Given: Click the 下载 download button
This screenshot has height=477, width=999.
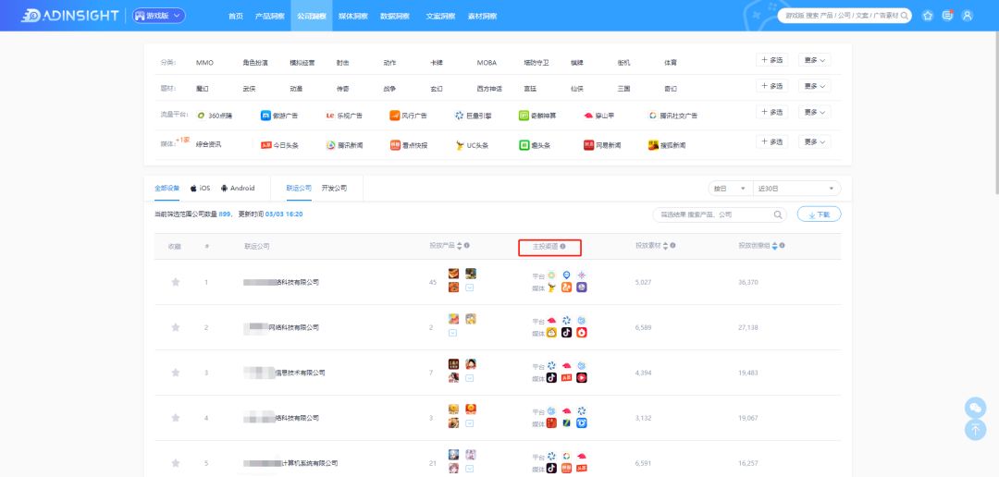Looking at the screenshot, I should point(819,214).
